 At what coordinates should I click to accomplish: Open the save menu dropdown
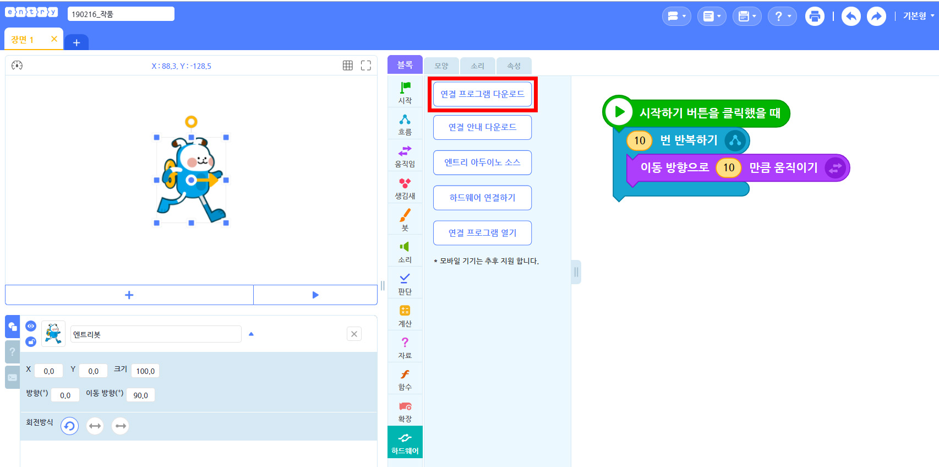coord(747,17)
